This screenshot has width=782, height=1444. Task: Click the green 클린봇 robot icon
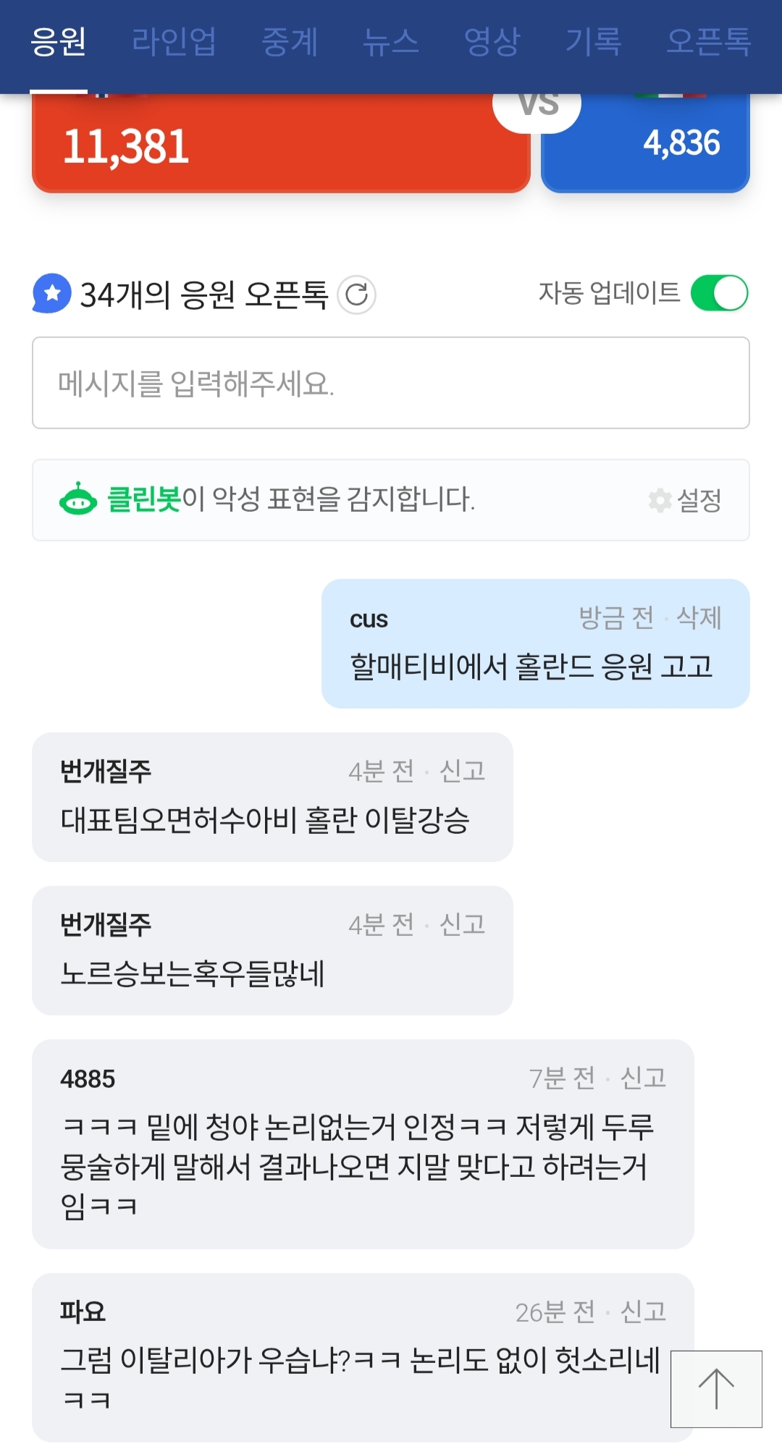[x=77, y=499]
